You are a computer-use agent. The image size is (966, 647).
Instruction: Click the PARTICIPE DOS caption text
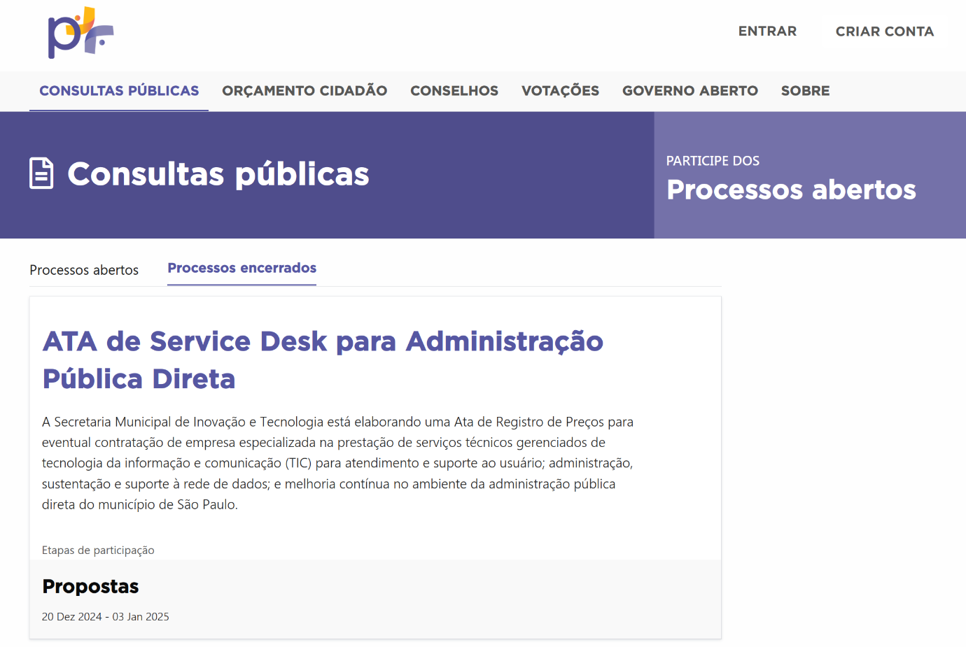click(713, 161)
